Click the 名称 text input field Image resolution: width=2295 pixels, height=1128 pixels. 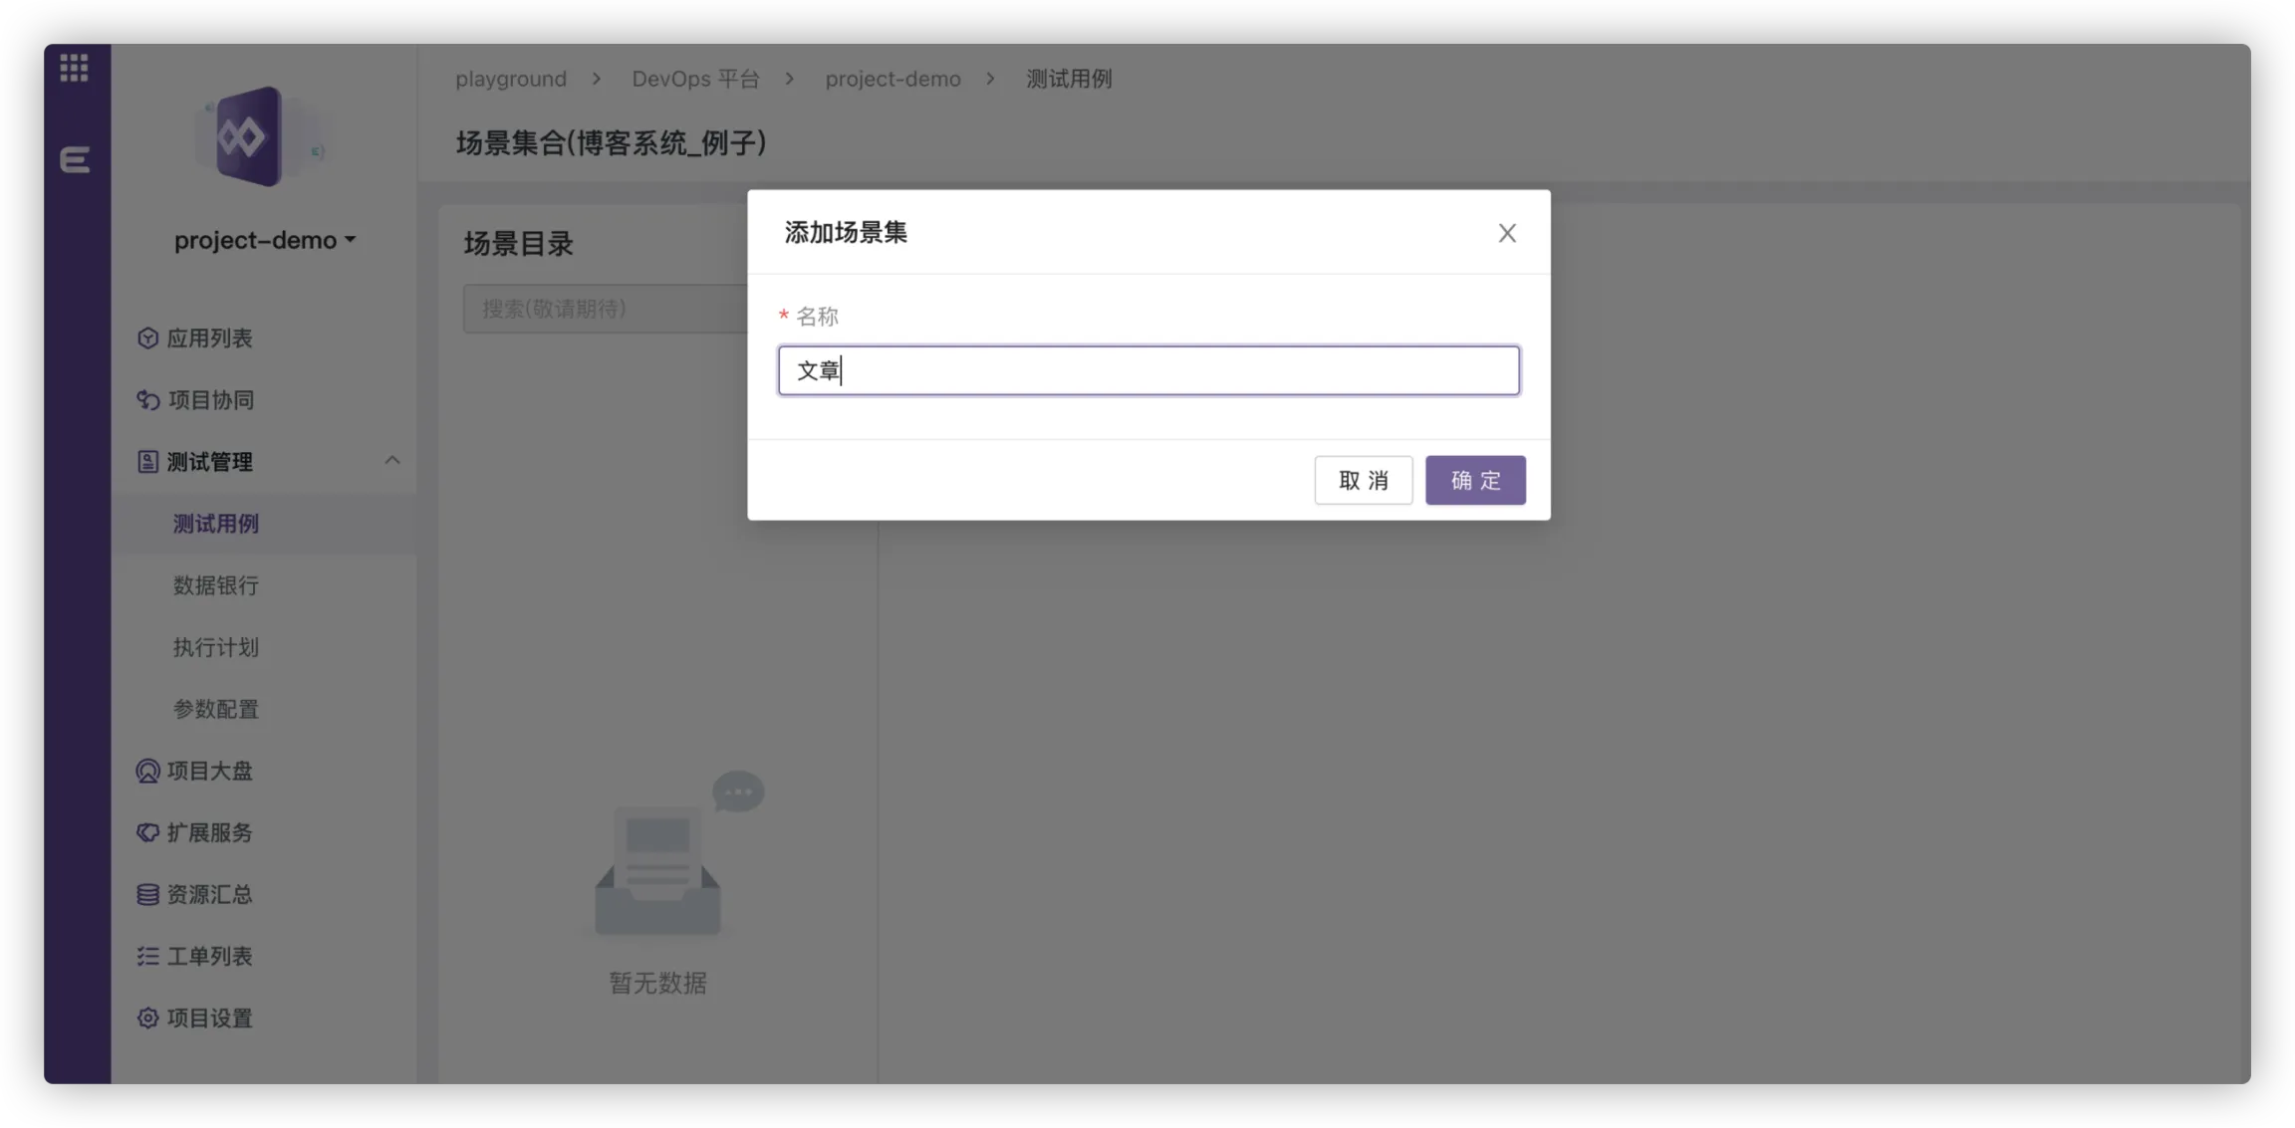(x=1148, y=370)
